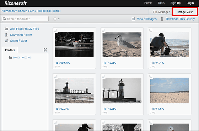Image resolution: width=199 pixels, height=131 pixels.
Task: Click the 3 MB size under _RFP14.JPG
Action: pos(152,112)
